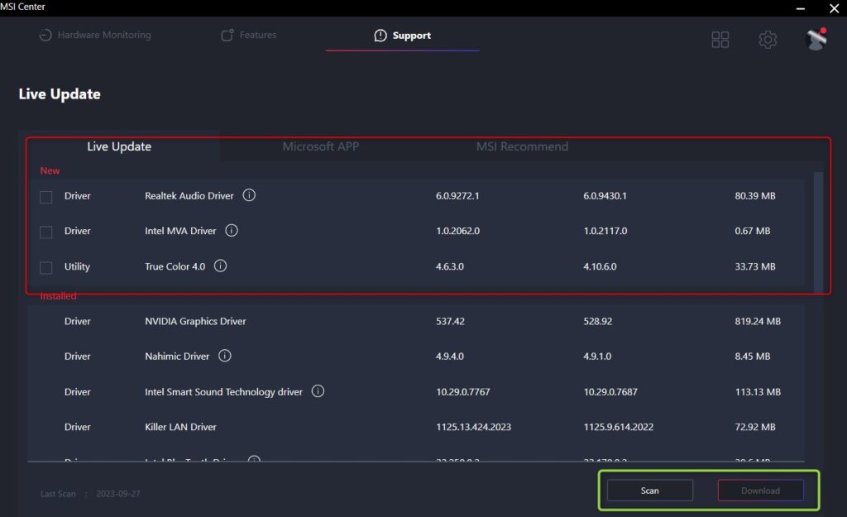
Task: Click version 10.29.0.7767
Action: [x=463, y=391]
